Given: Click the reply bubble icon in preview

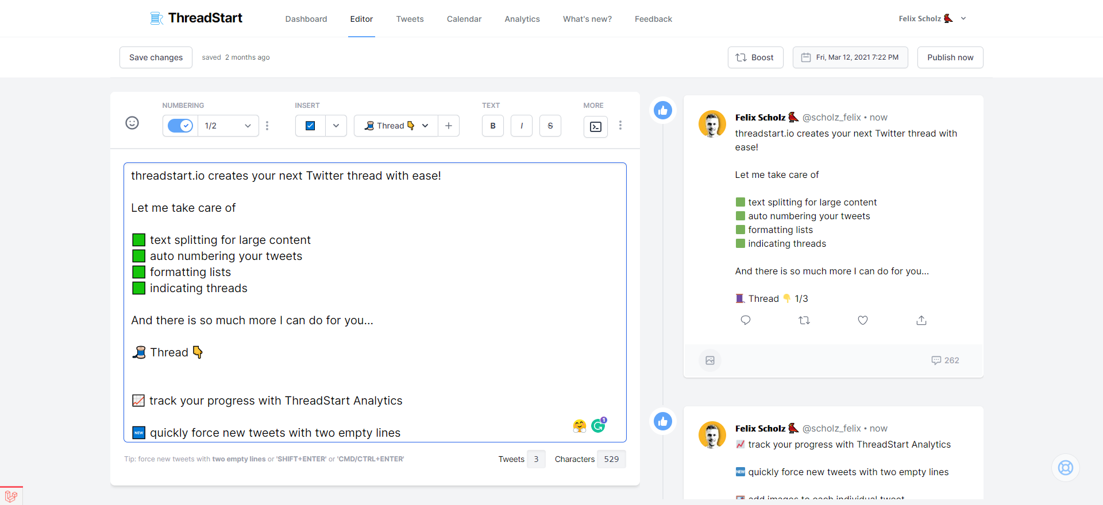Looking at the screenshot, I should 746,320.
